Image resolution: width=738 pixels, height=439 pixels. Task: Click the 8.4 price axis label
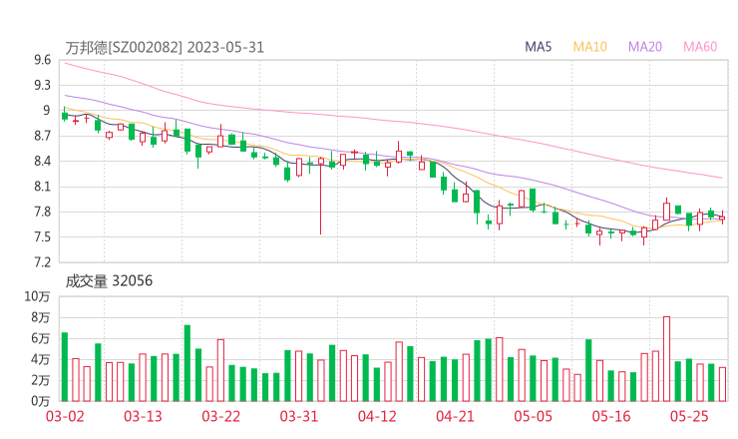click(42, 161)
